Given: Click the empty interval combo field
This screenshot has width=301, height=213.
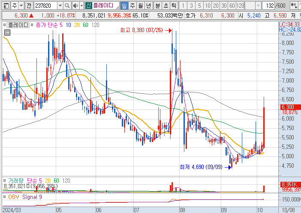Looking at the screenshot, I should click(x=250, y=6).
